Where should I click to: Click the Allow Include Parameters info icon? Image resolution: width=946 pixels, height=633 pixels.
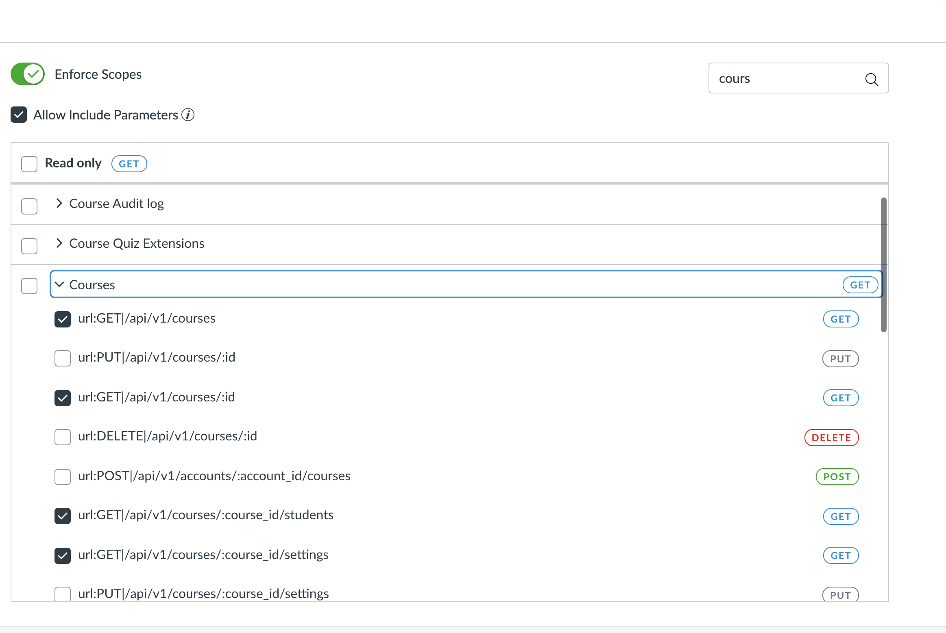[188, 115]
